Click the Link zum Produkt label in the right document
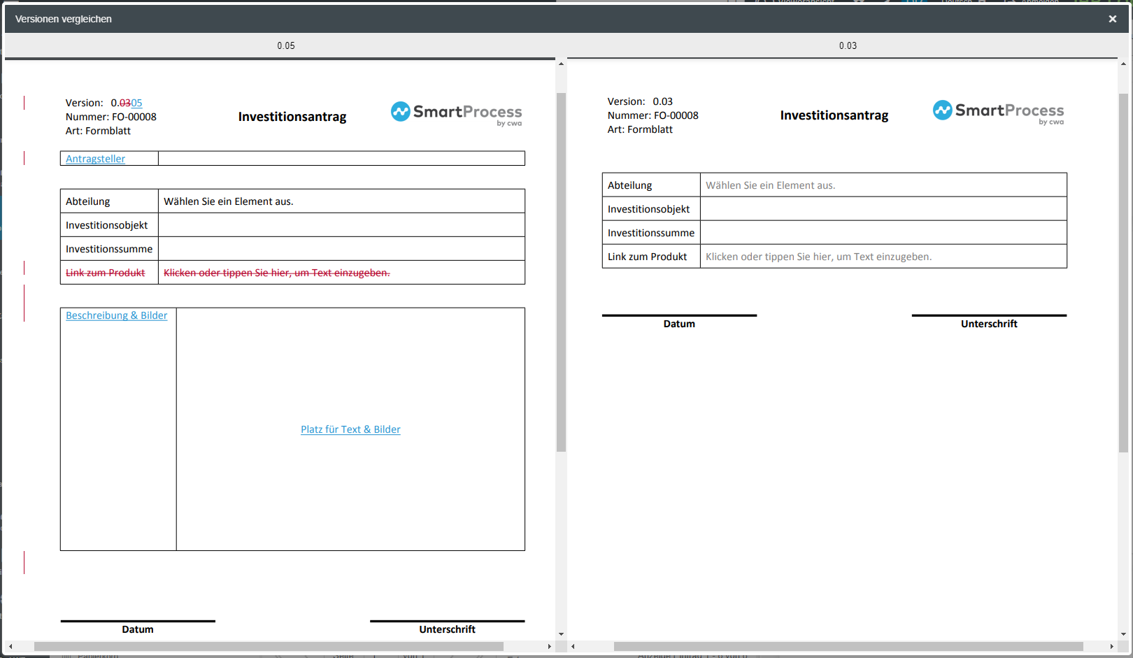This screenshot has width=1133, height=658. pyautogui.click(x=647, y=257)
